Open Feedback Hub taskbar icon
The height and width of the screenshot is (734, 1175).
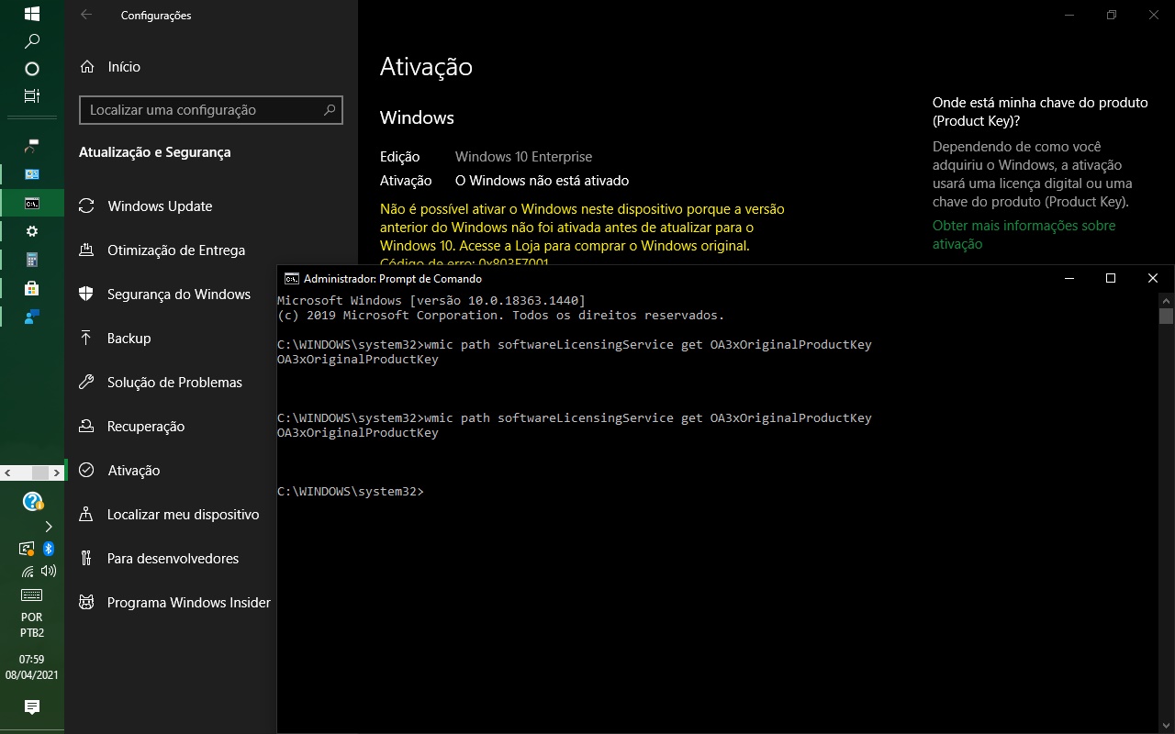(32, 317)
